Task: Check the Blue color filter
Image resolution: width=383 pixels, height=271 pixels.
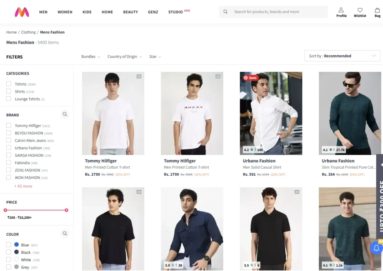Action: point(9,244)
